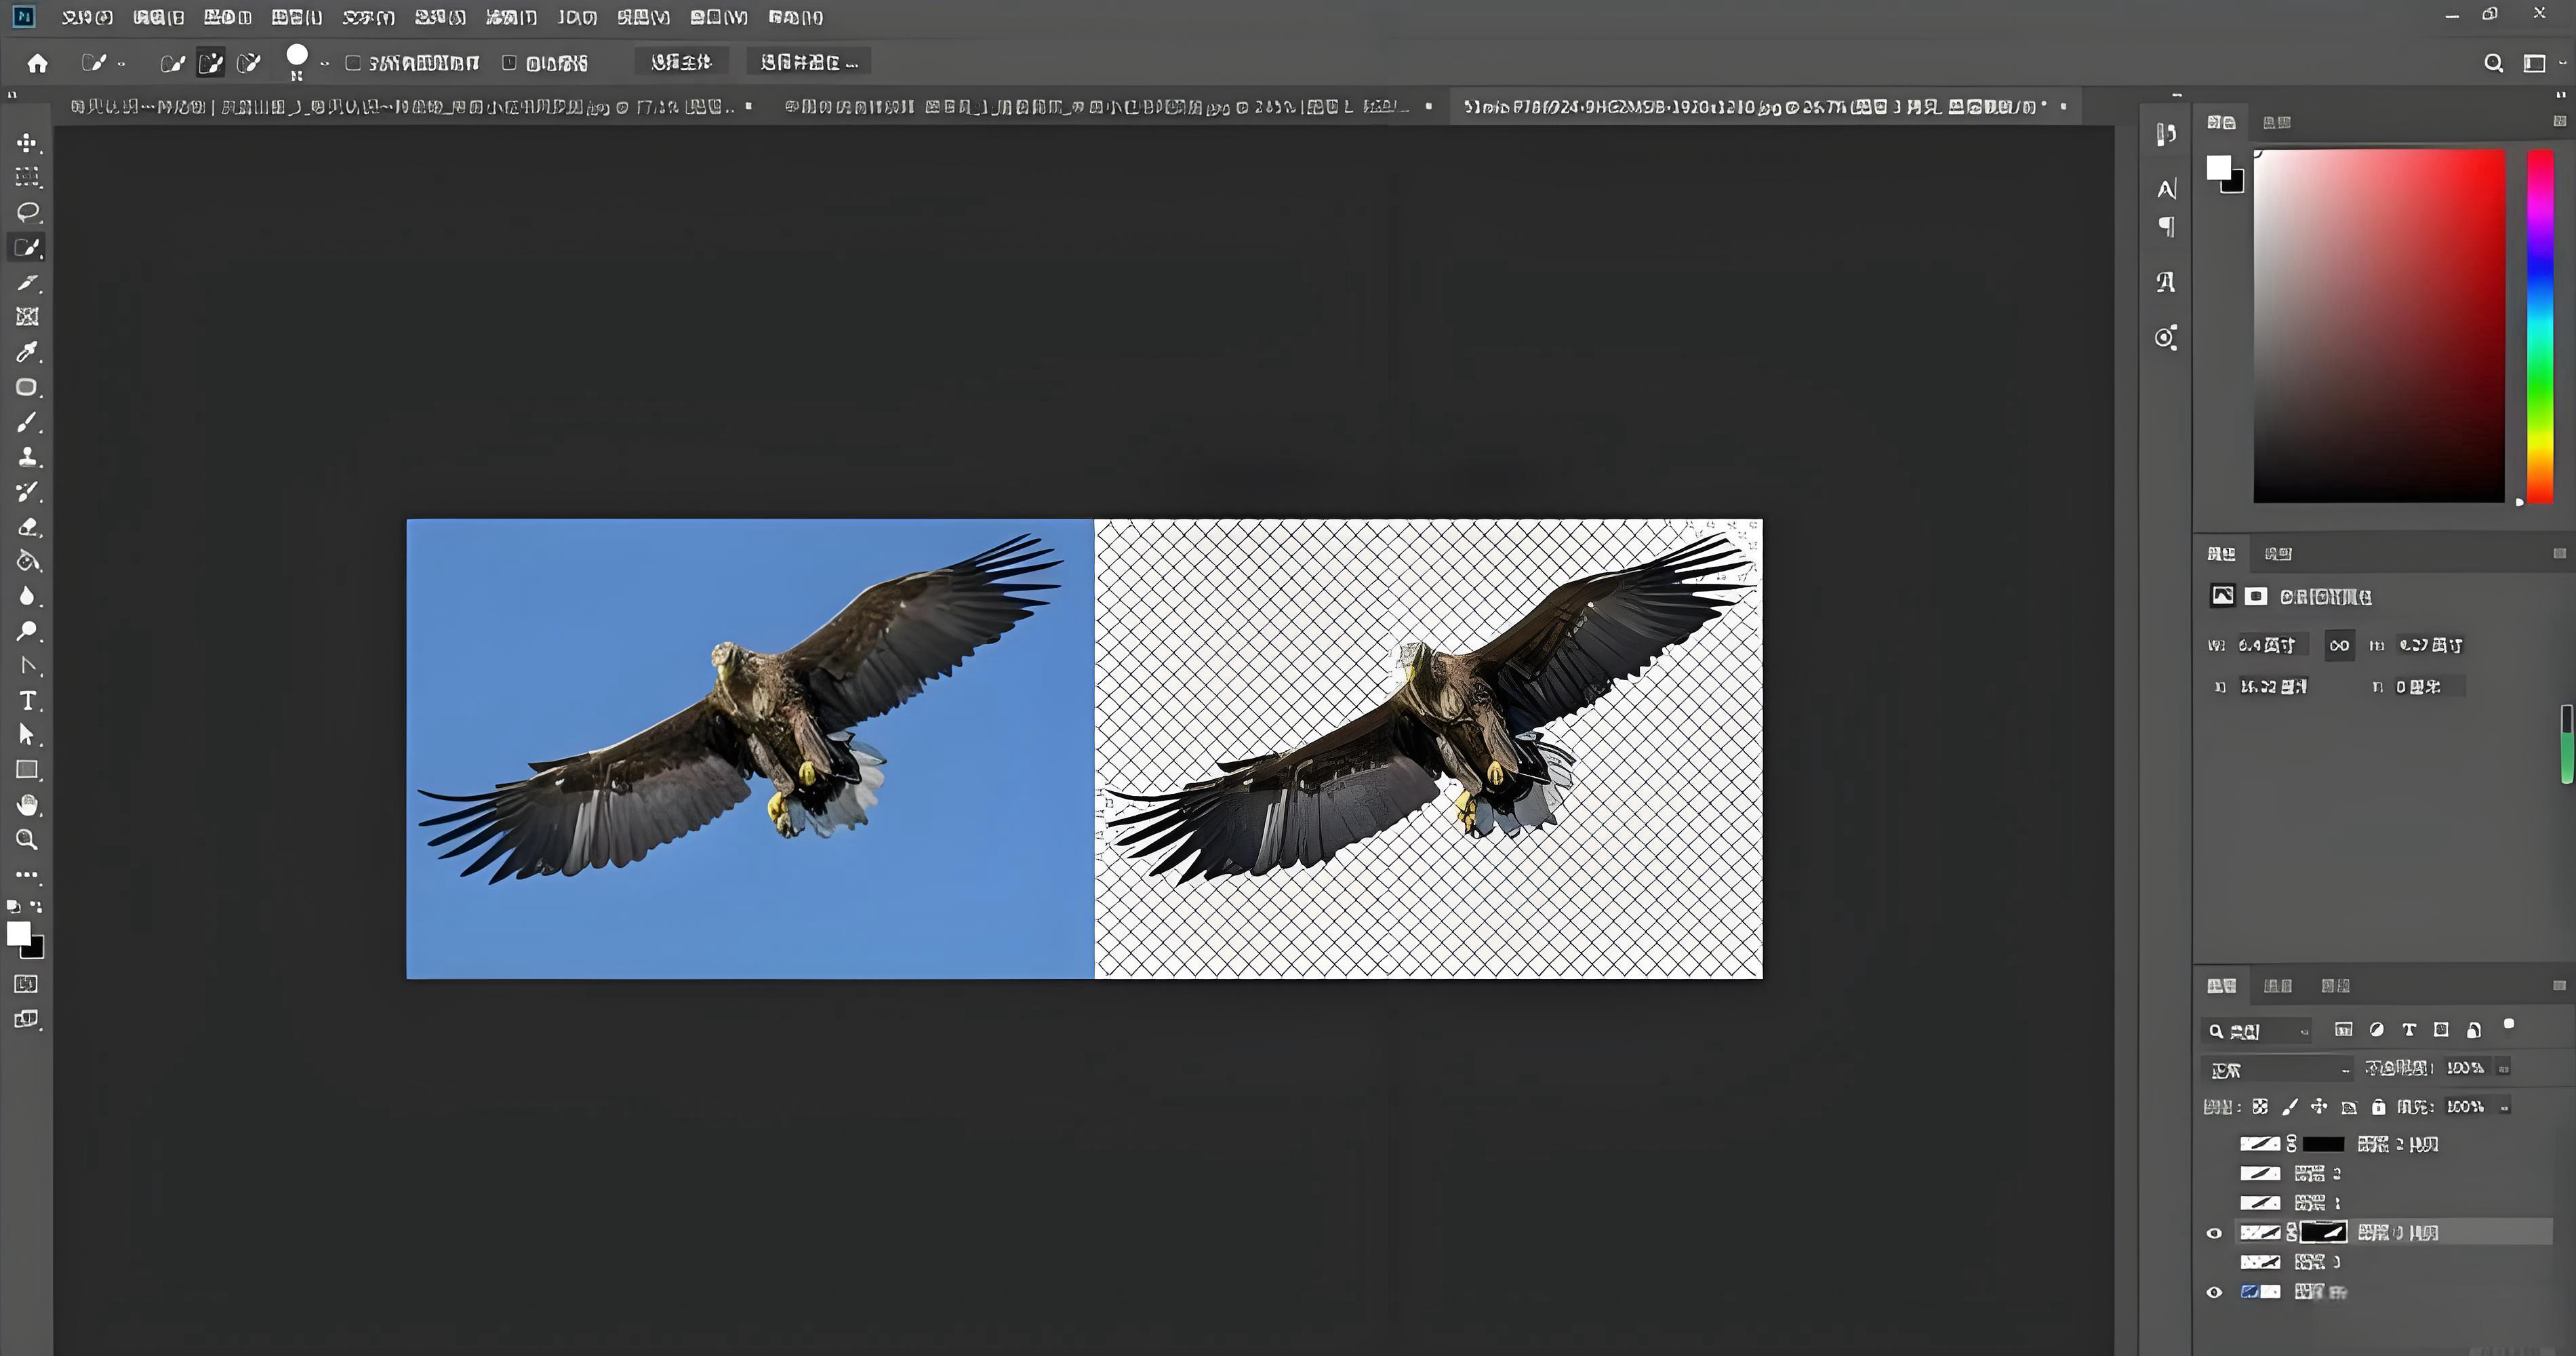Select the Zoom magnifier tool
The image size is (2576, 1356).
27,840
